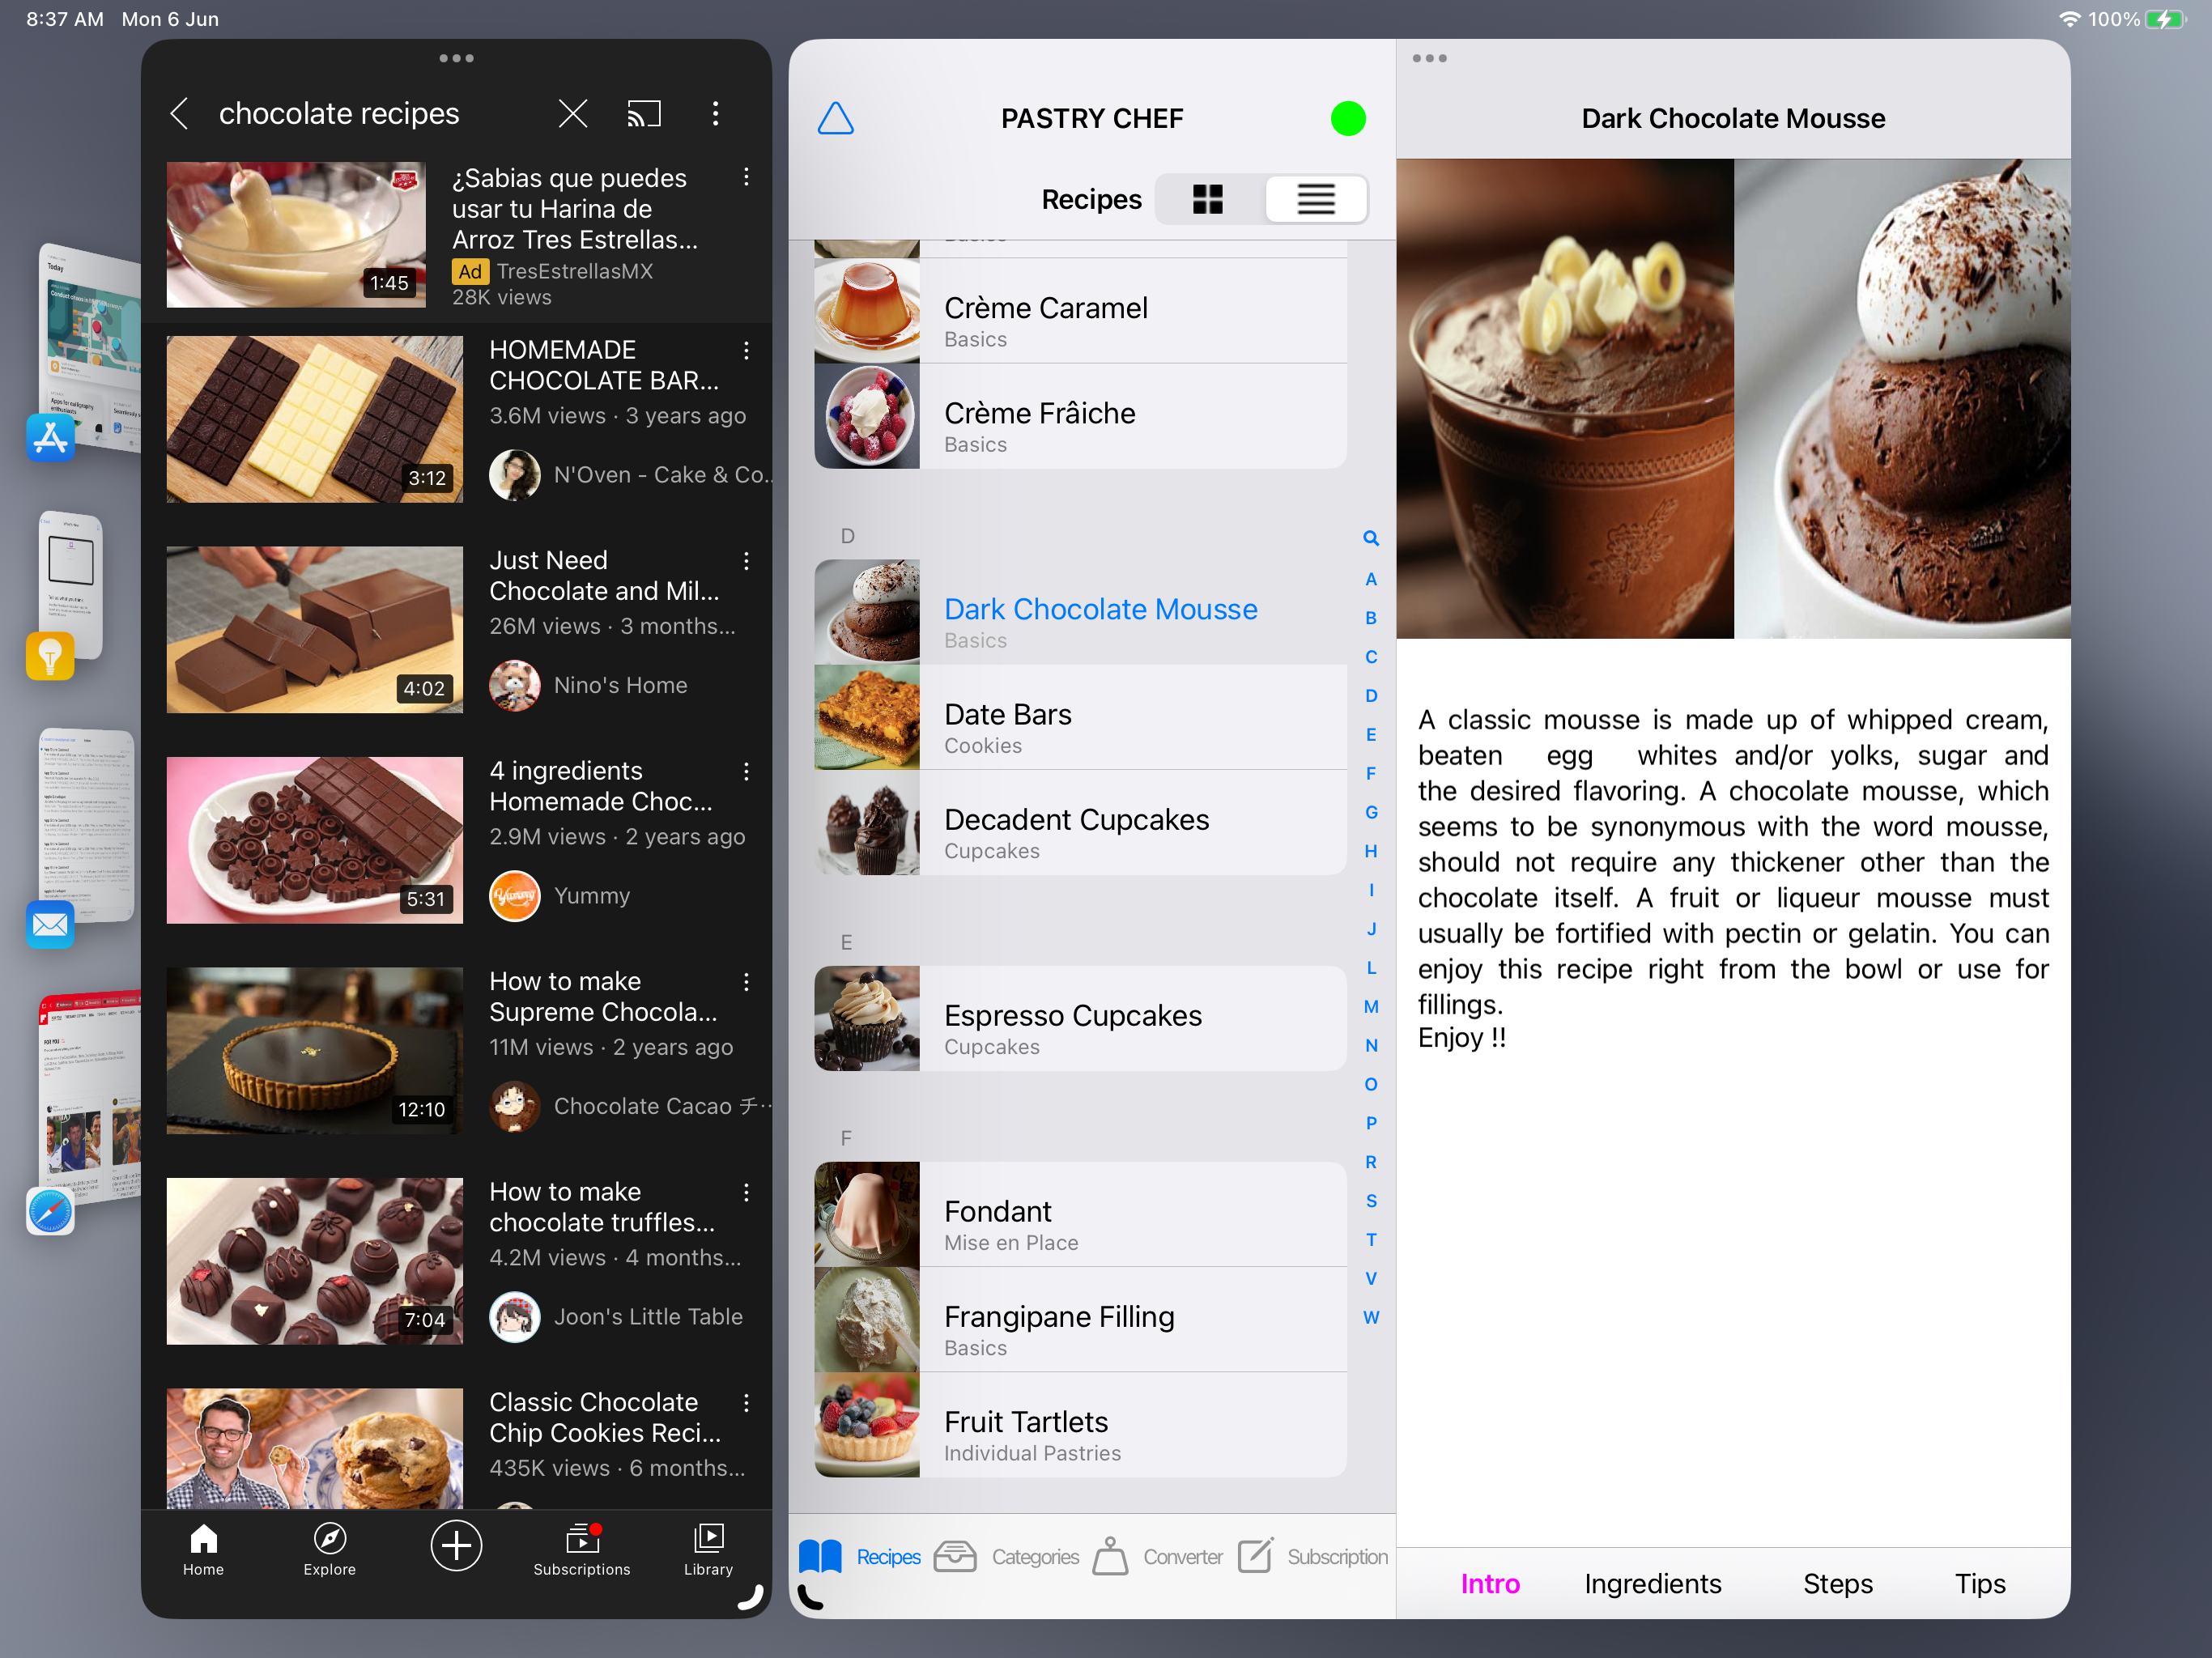The width and height of the screenshot is (2212, 1658).
Task: Open YouTube Home tab
Action: pyautogui.click(x=203, y=1549)
